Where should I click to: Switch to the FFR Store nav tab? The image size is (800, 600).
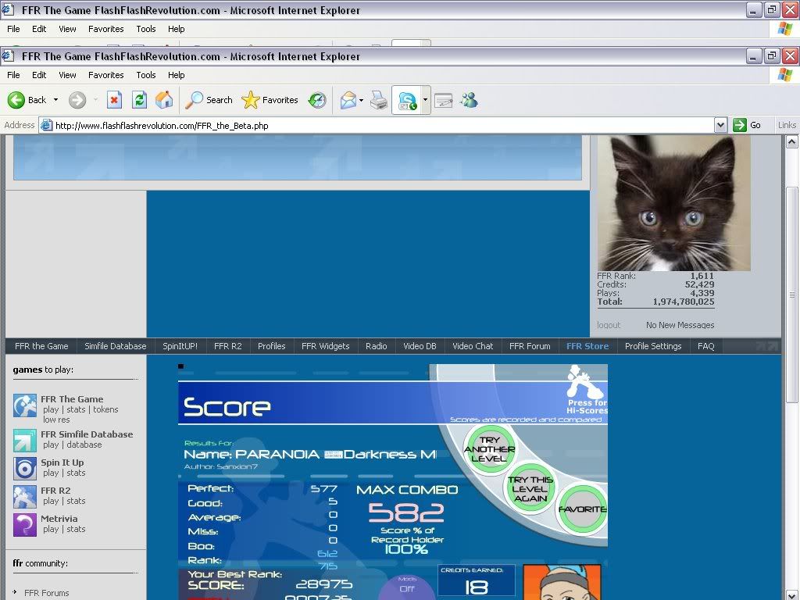(x=587, y=346)
